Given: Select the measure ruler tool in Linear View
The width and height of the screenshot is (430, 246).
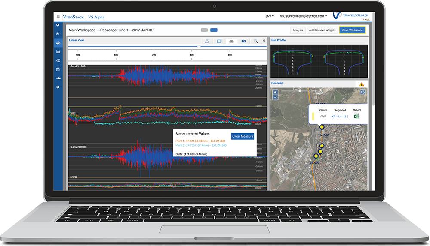Looking at the screenshot, I should pos(231,41).
